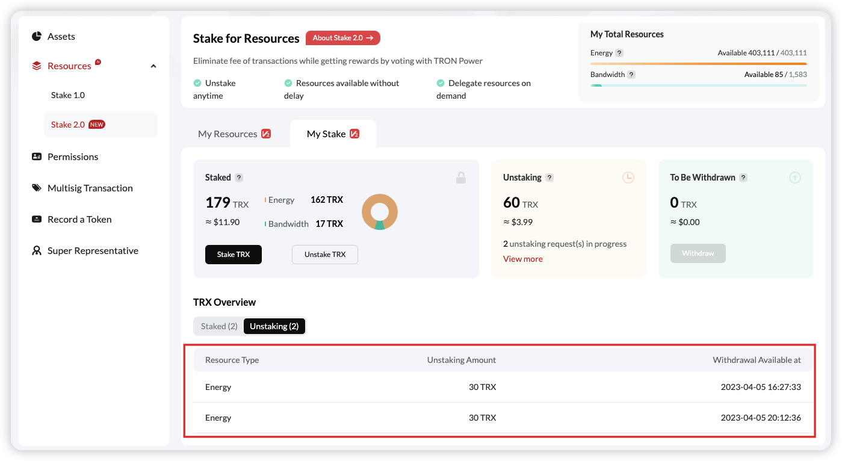This screenshot has height=461, width=842.
Task: Click the staked distribution donut chart
Action: [x=380, y=212]
